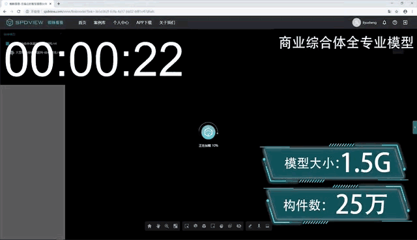The image size is (417, 240).
Task: Click the site security info icon
Action: coord(27,12)
